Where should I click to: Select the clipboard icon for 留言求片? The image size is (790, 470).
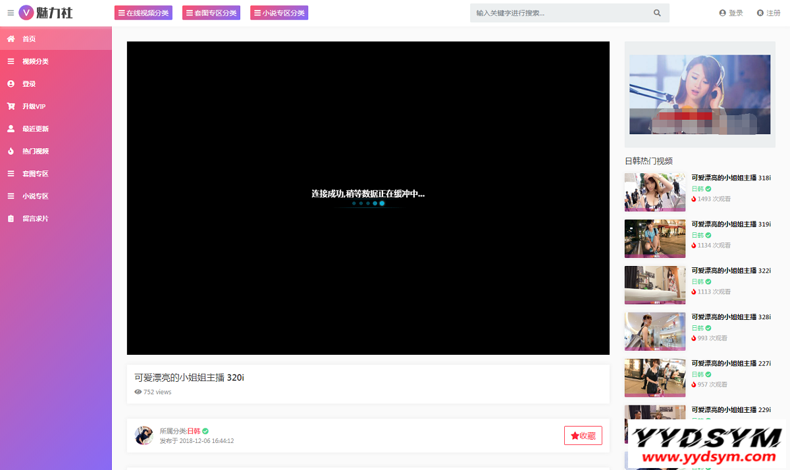click(11, 218)
